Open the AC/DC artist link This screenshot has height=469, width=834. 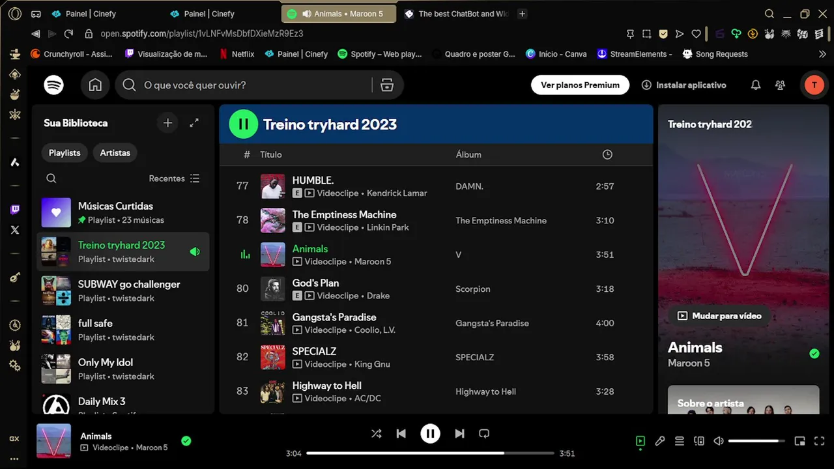(367, 398)
